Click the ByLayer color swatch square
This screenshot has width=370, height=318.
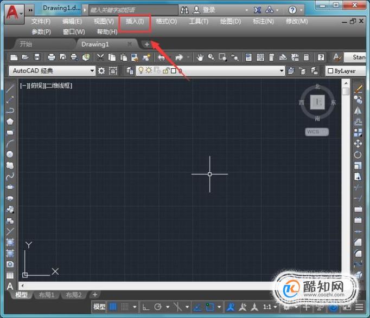click(x=330, y=71)
